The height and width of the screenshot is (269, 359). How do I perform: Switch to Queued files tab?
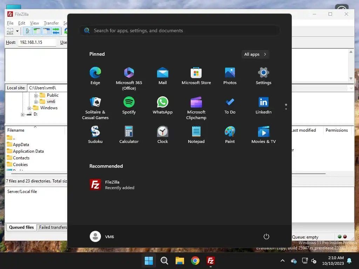tap(21, 227)
